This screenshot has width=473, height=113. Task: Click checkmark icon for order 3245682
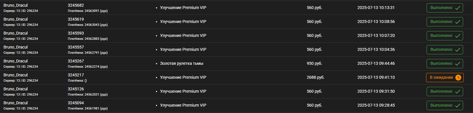pos(458,8)
